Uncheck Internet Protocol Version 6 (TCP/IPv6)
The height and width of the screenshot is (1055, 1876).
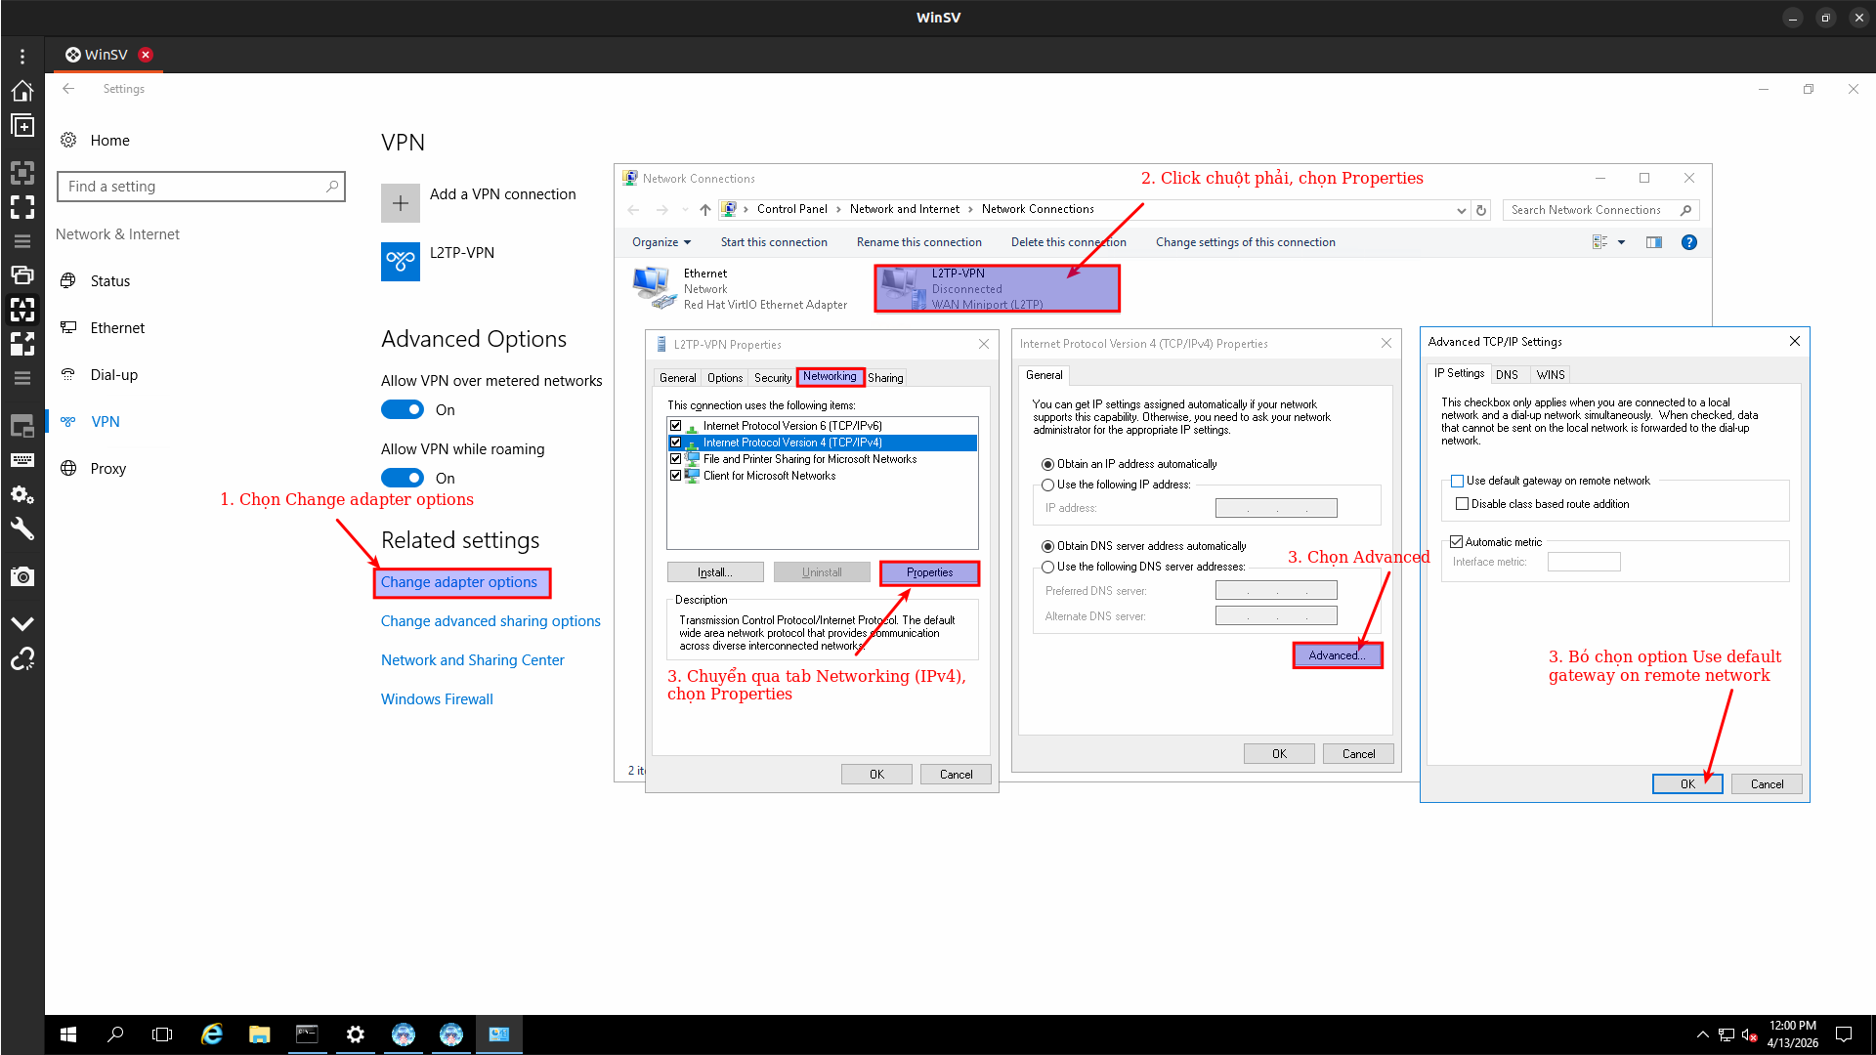click(676, 426)
